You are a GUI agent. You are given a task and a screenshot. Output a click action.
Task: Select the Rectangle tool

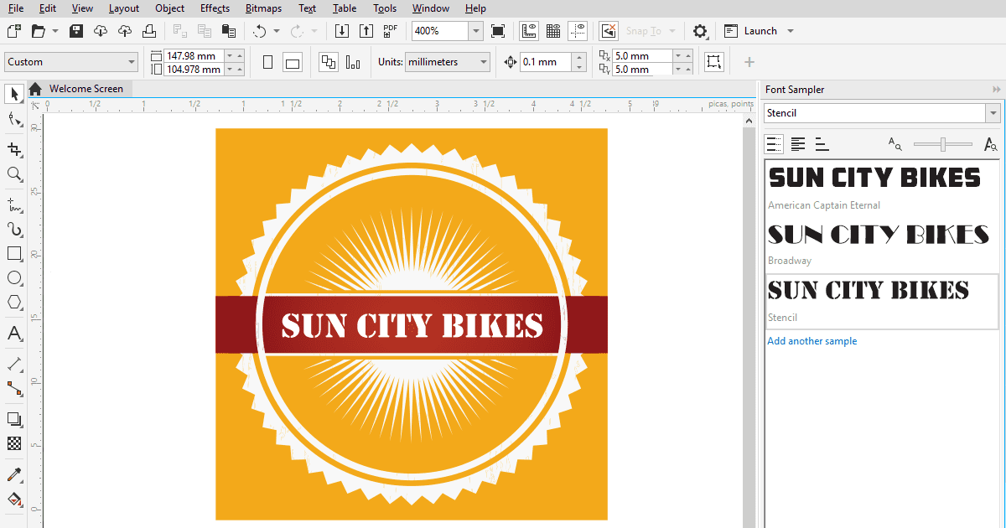pos(13,253)
